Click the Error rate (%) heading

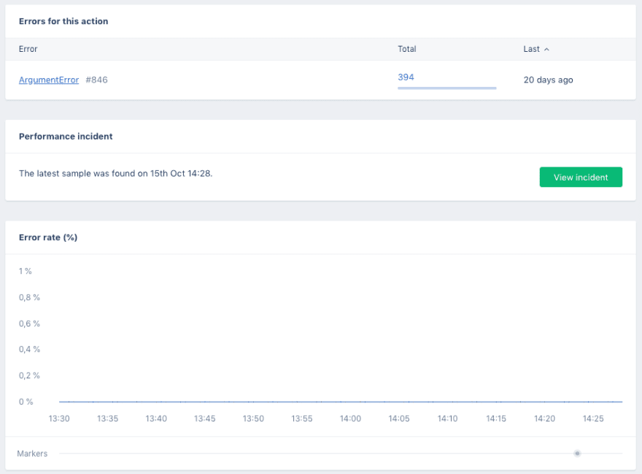pyautogui.click(x=48, y=237)
